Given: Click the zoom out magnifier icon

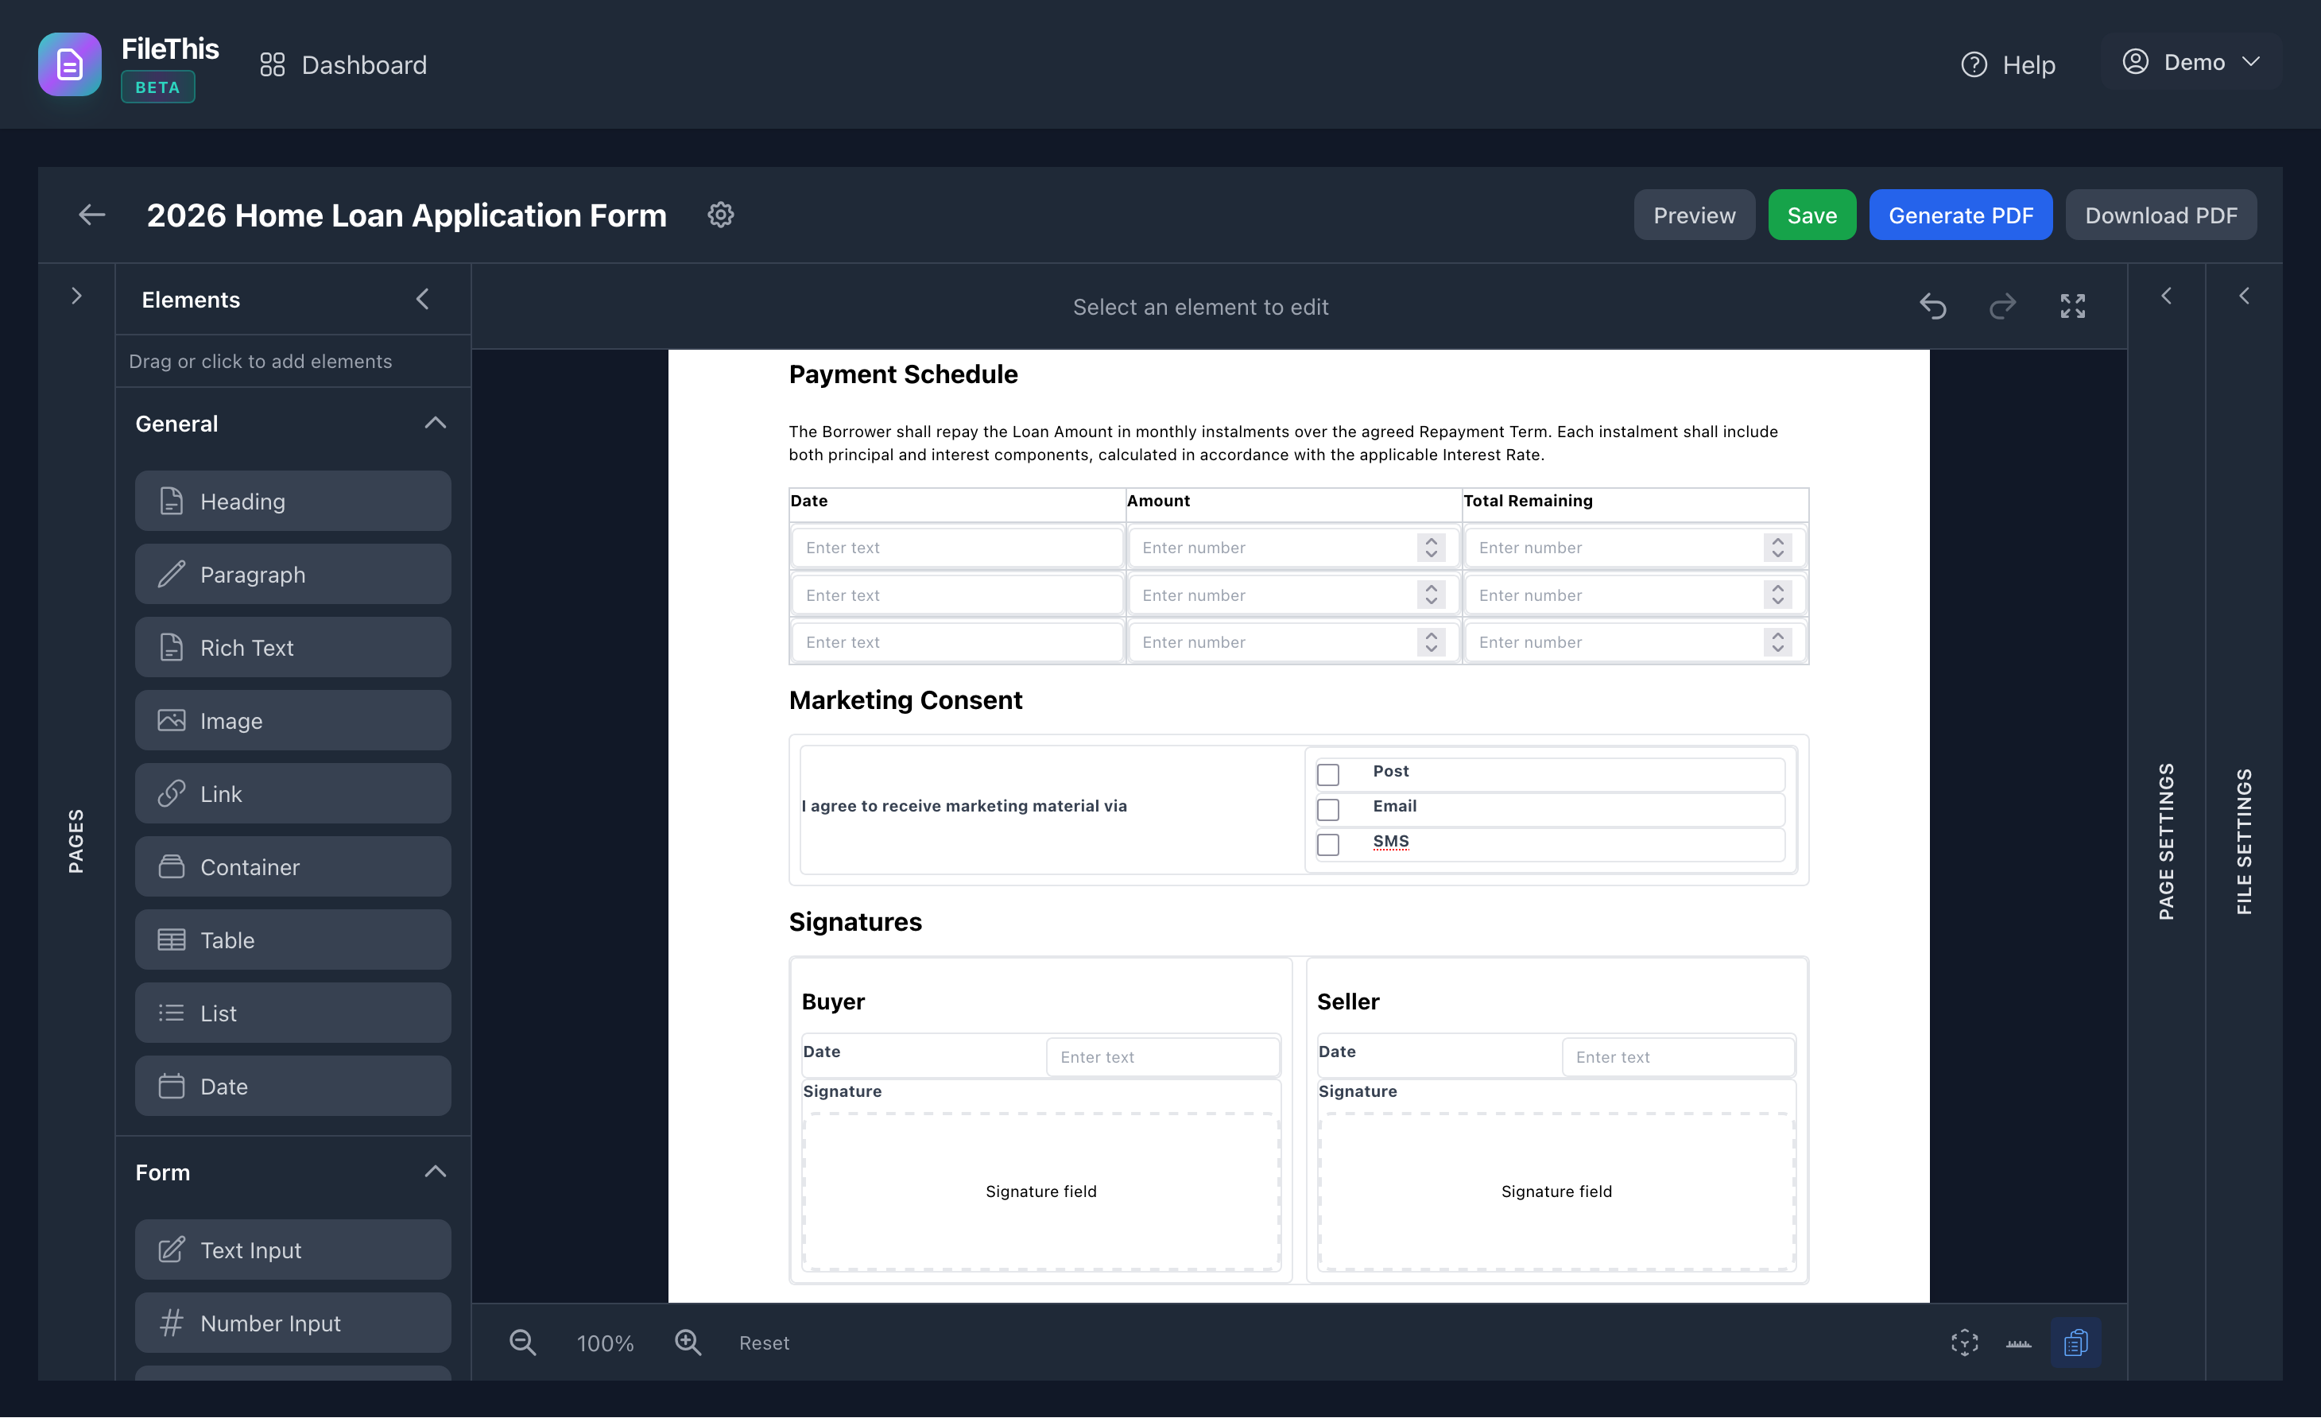Looking at the screenshot, I should tap(524, 1342).
